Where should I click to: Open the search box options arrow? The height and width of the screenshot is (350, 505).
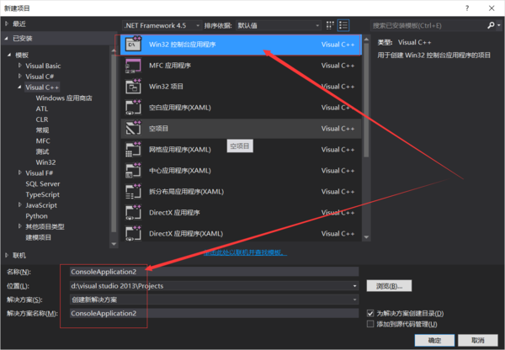click(x=499, y=25)
